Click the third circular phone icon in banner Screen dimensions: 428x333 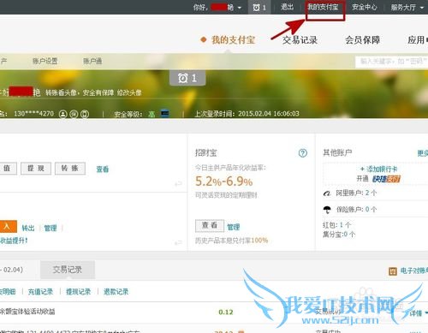[x=85, y=114]
